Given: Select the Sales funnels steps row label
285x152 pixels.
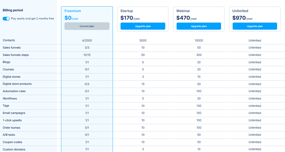Looking at the screenshot, I should tap(16, 55).
